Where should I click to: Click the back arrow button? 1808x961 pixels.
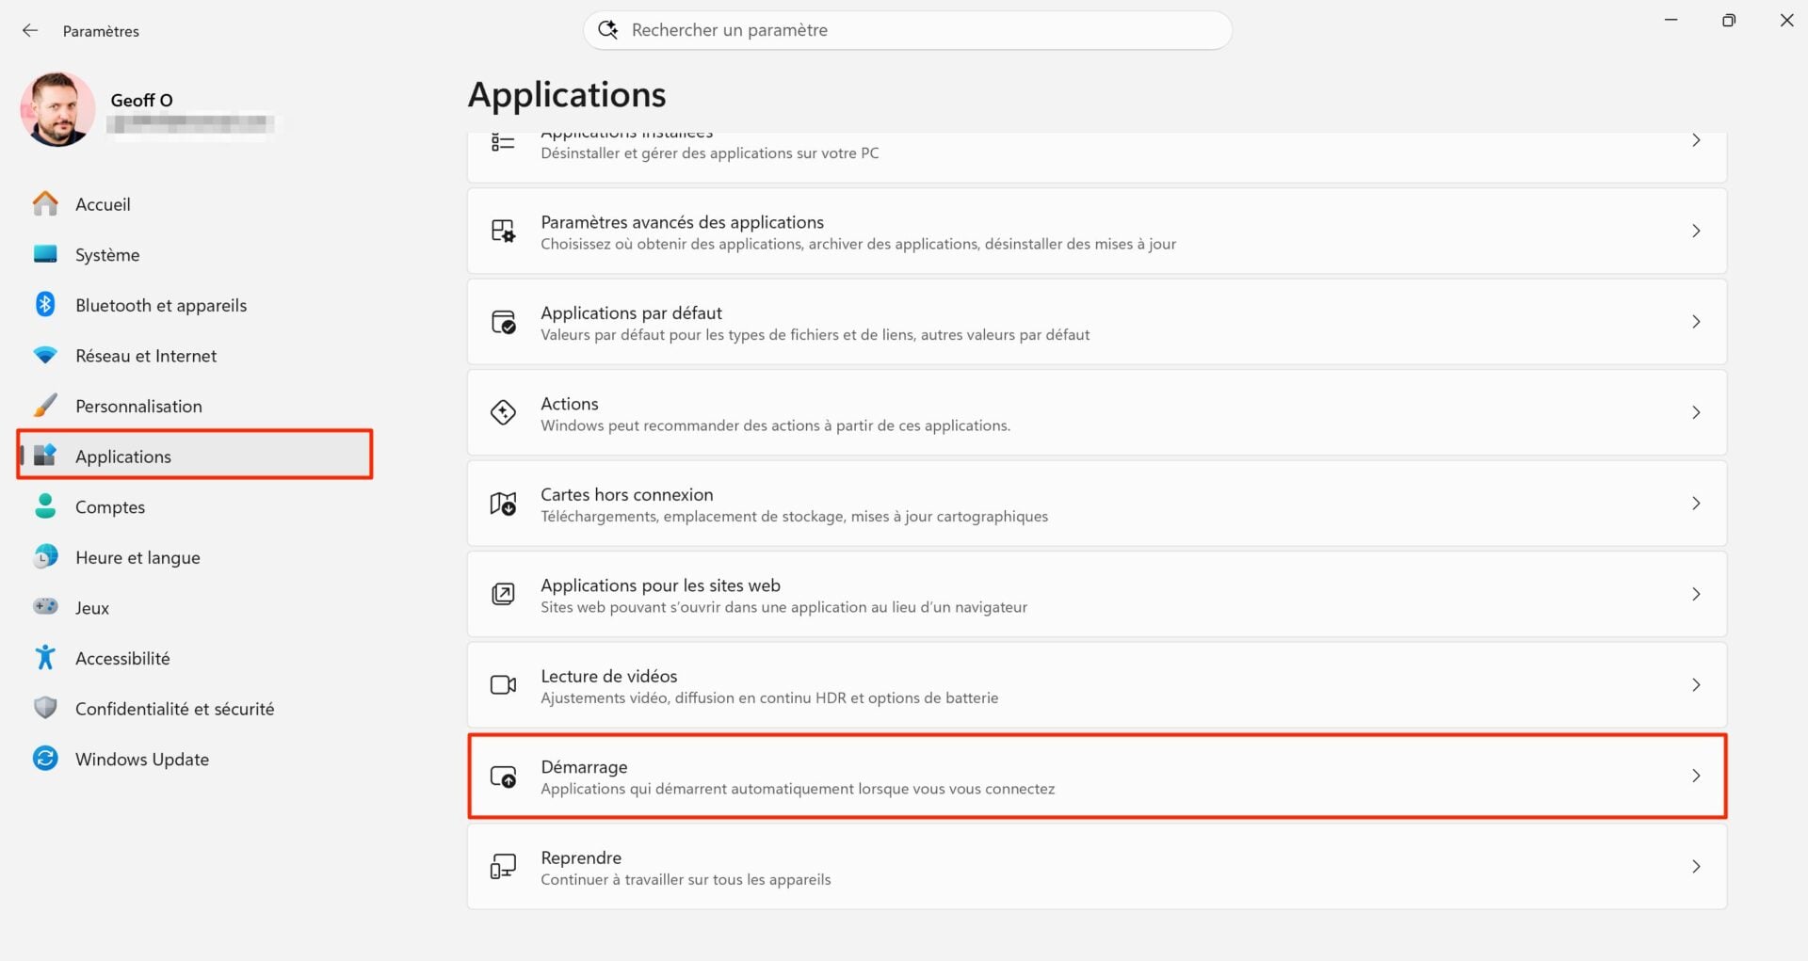30,29
